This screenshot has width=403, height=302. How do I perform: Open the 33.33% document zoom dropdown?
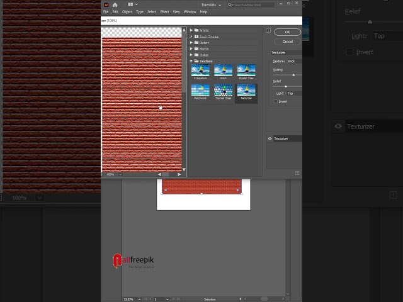[x=139, y=299]
